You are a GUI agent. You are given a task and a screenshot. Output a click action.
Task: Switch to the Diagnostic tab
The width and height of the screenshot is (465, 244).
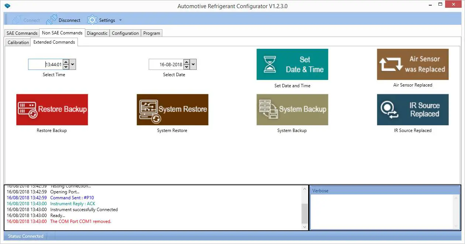(x=97, y=33)
